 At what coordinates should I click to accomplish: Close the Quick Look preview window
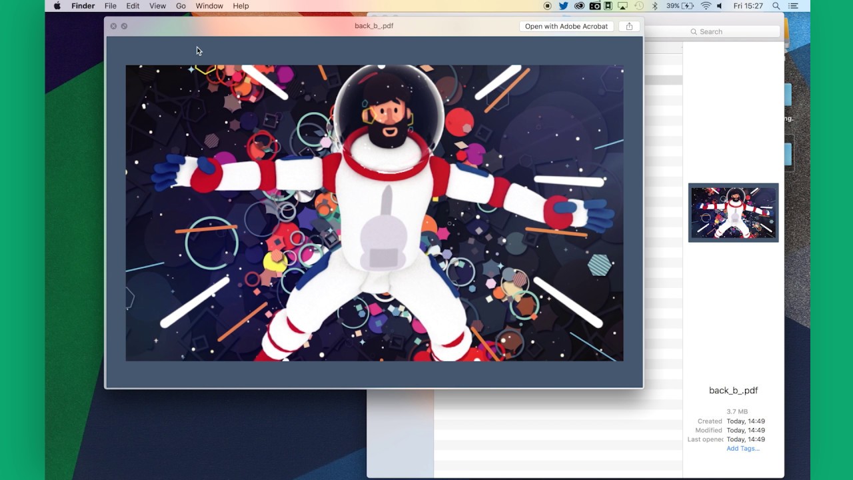pos(113,26)
